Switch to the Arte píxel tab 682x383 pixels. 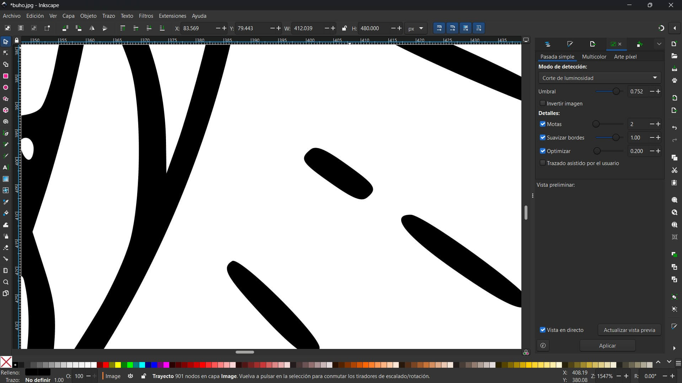625,57
